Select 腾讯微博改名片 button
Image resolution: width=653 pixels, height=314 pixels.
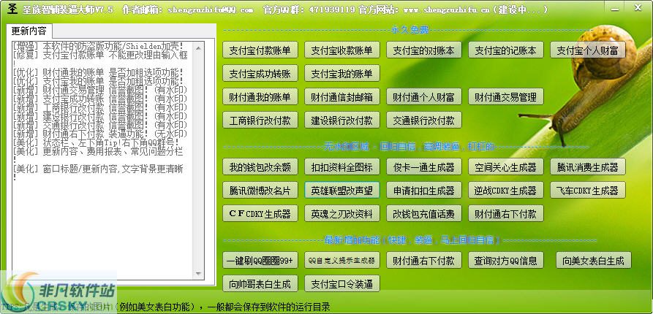[260, 190]
